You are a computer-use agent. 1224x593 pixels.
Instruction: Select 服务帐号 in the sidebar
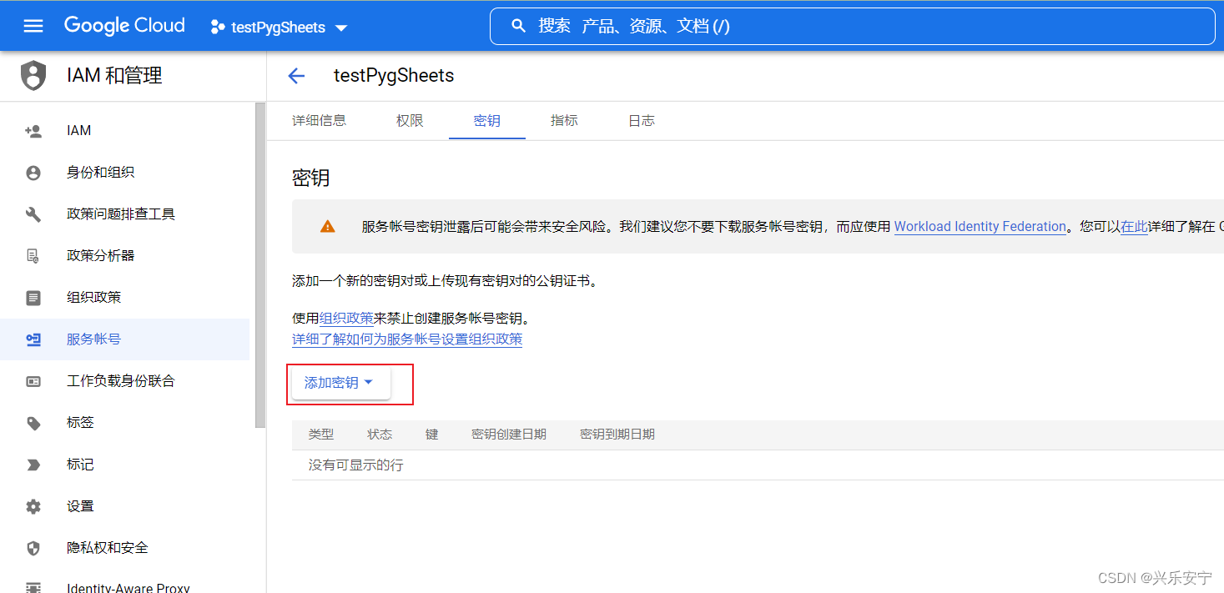point(125,339)
